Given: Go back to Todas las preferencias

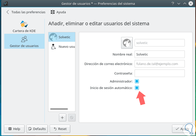Looking at the screenshot, I should [26, 12].
